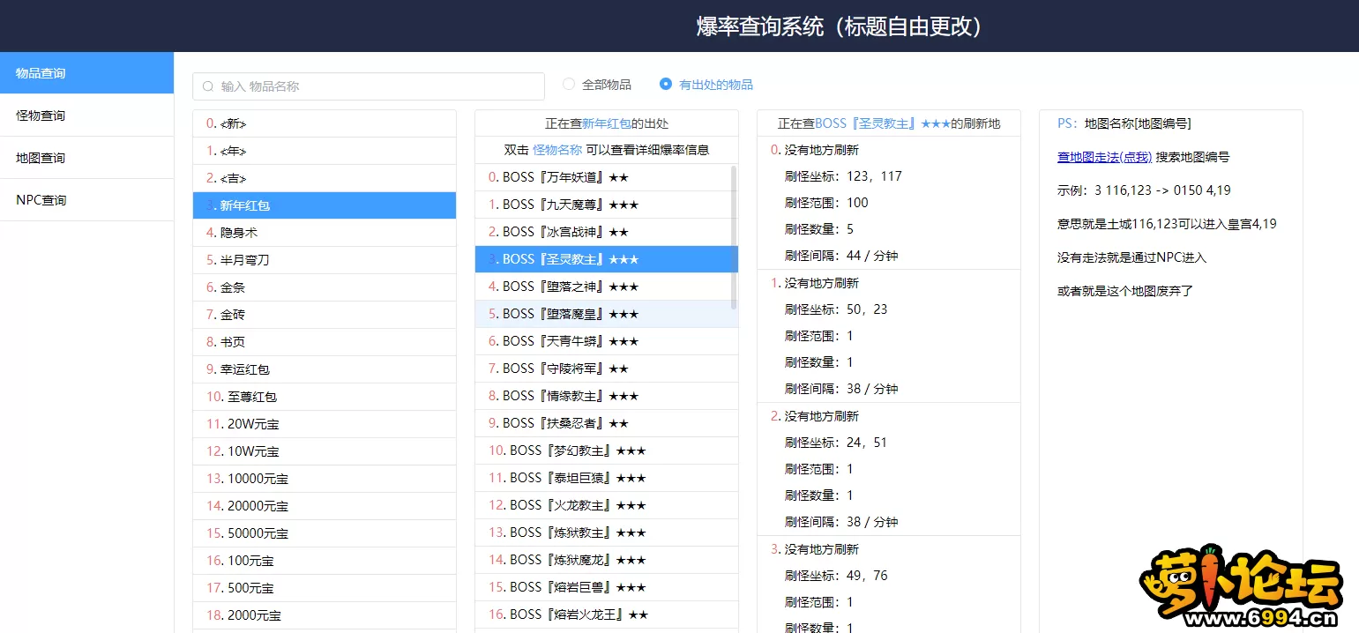Click refresh entry 3. 没有地方刷新
This screenshot has height=633, width=1359.
[815, 549]
